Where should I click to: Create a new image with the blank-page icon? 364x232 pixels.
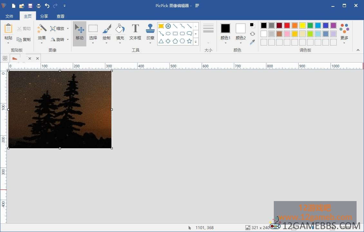(x=14, y=5)
